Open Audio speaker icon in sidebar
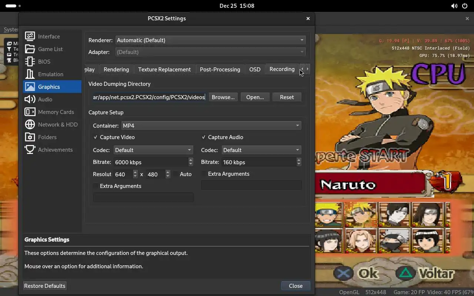The height and width of the screenshot is (296, 474). pos(30,99)
